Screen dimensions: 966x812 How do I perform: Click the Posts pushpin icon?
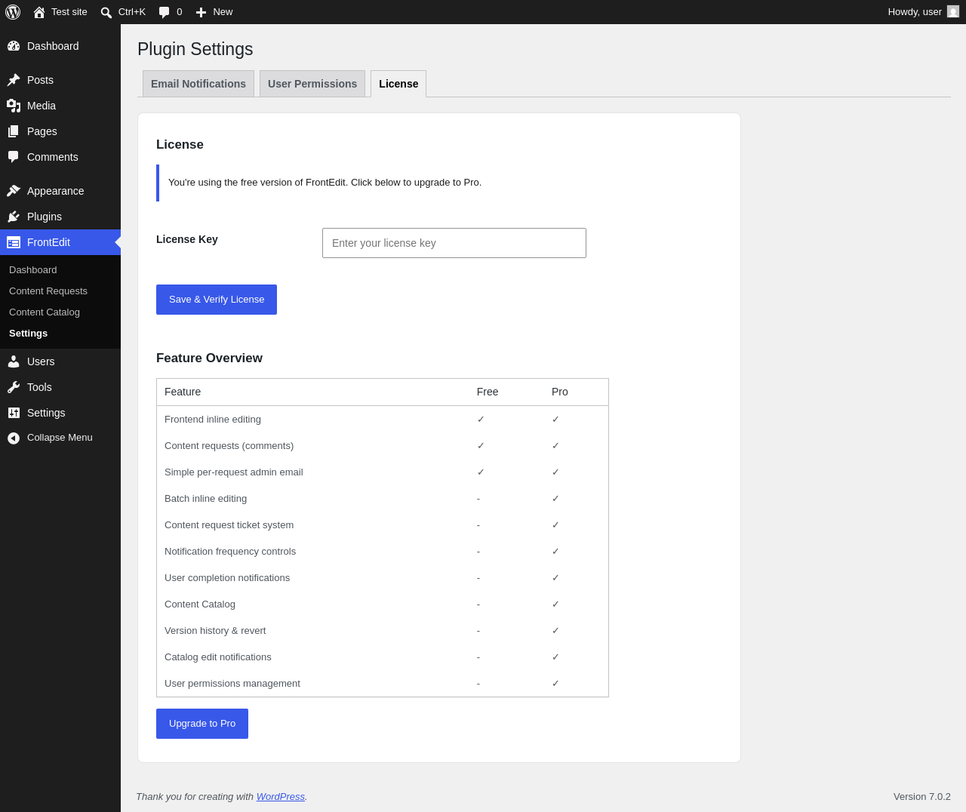pyautogui.click(x=14, y=80)
